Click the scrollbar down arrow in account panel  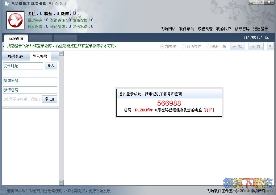pos(61,183)
